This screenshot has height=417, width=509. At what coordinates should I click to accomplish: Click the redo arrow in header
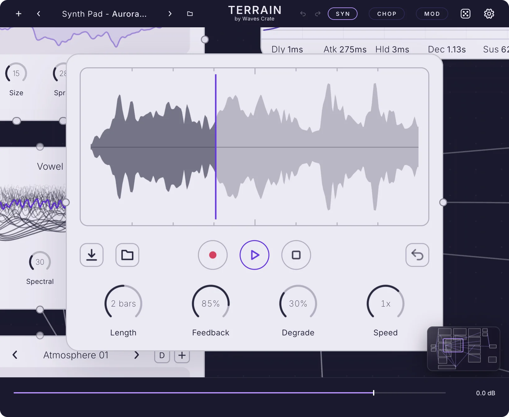tap(318, 14)
